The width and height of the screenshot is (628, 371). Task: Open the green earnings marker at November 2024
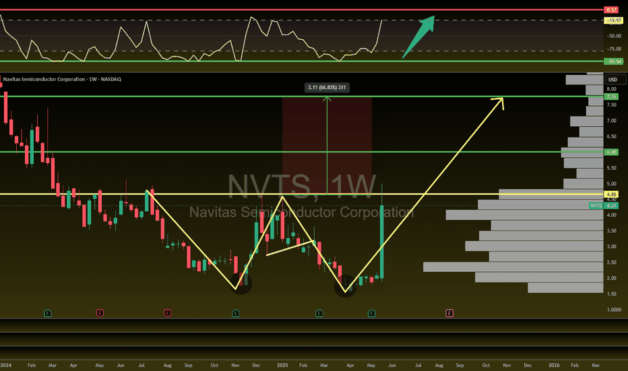click(236, 313)
